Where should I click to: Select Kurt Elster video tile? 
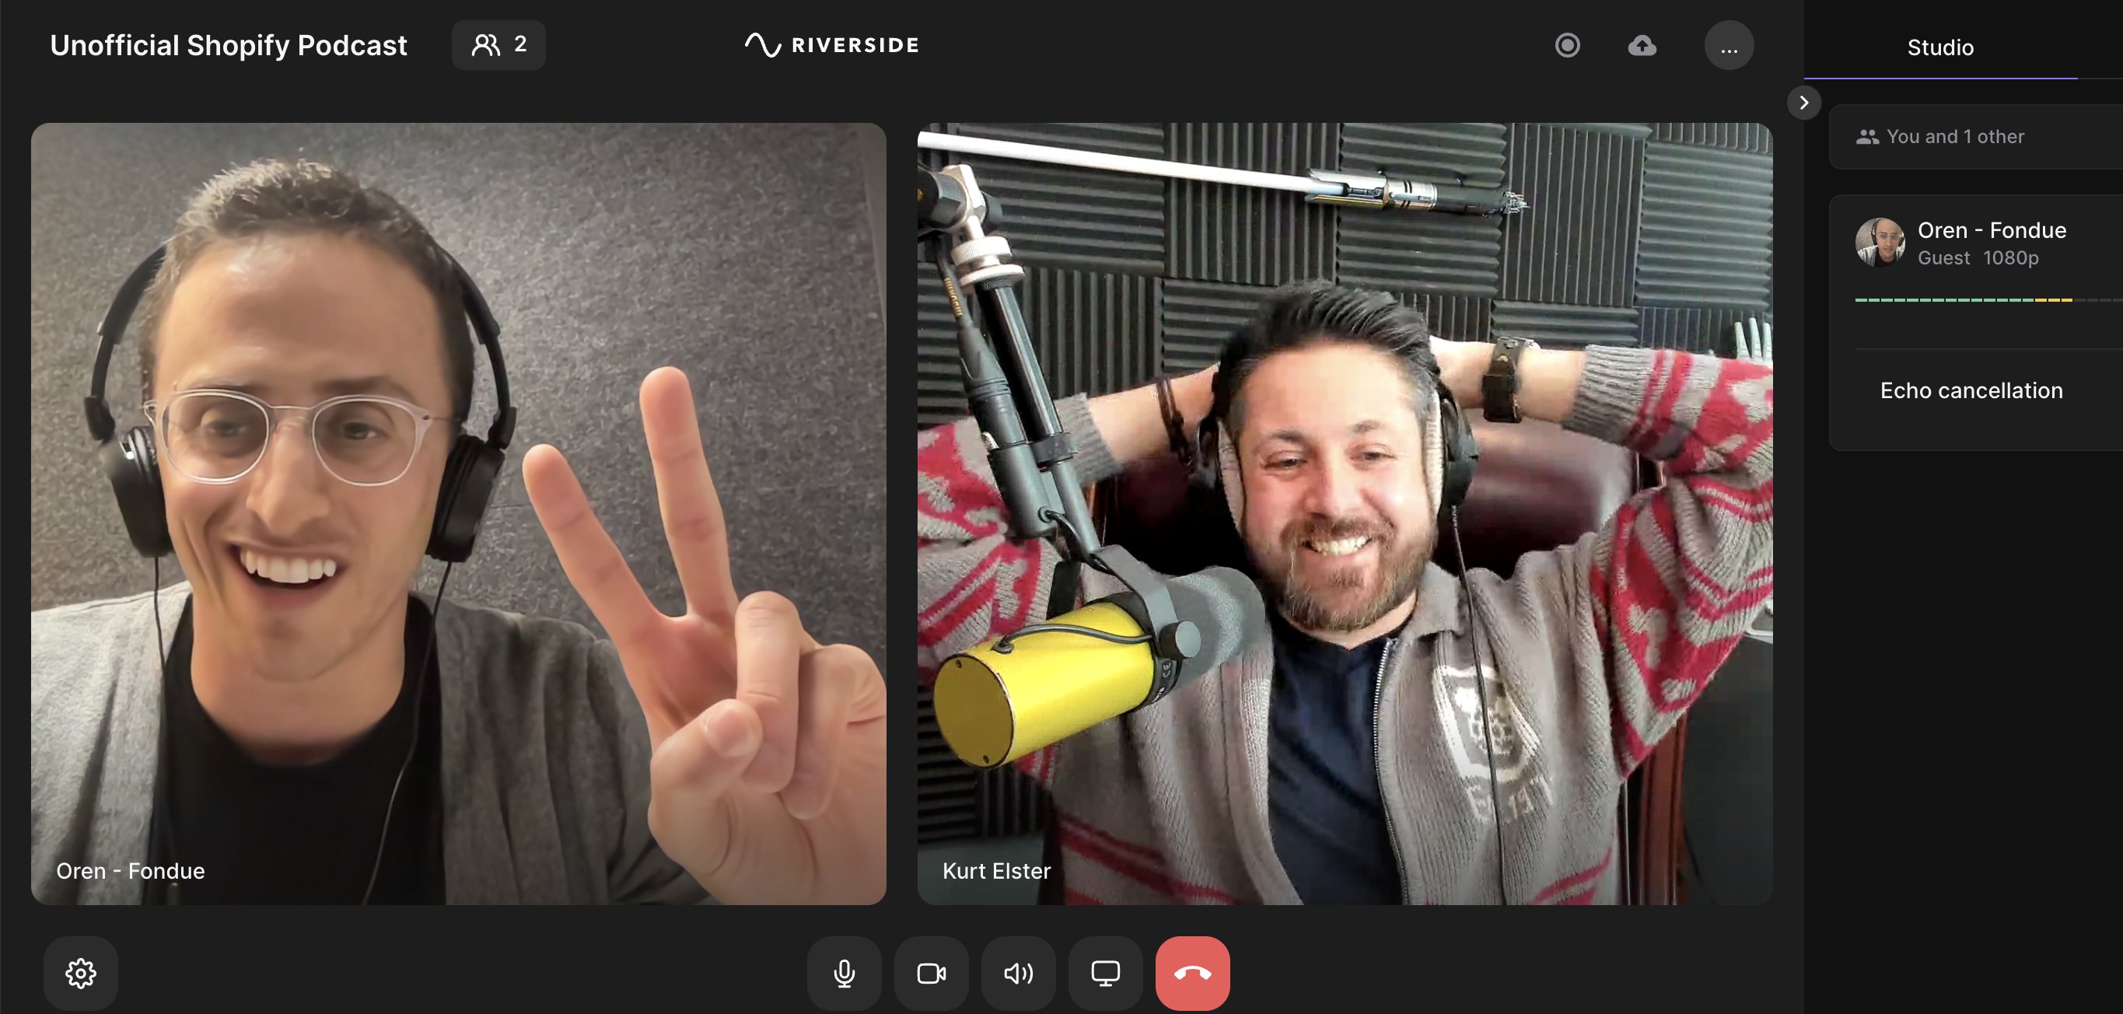pyautogui.click(x=1345, y=512)
